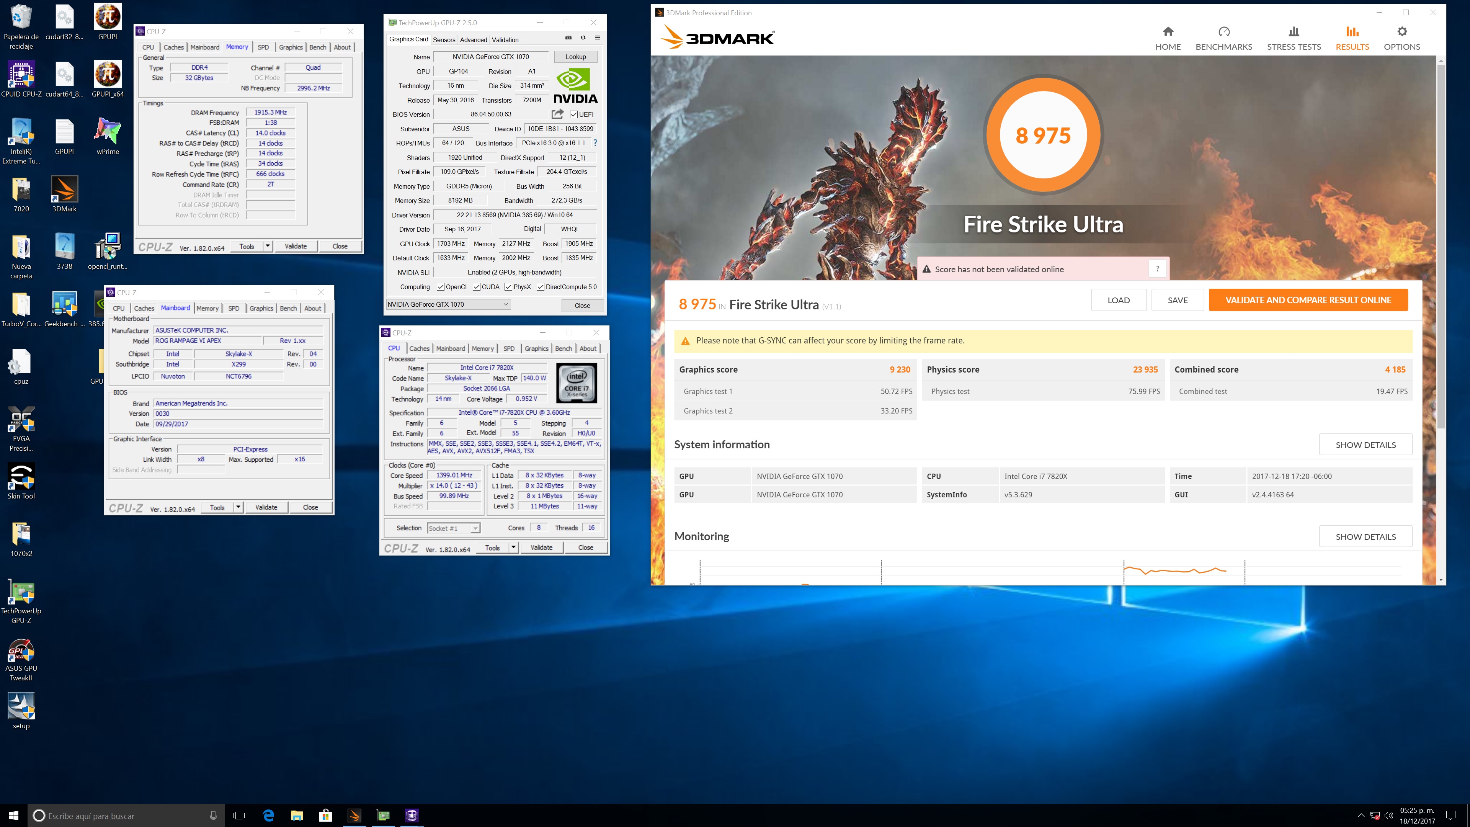Open File Explorer from the taskbar
The image size is (1470, 827).
[x=297, y=815]
